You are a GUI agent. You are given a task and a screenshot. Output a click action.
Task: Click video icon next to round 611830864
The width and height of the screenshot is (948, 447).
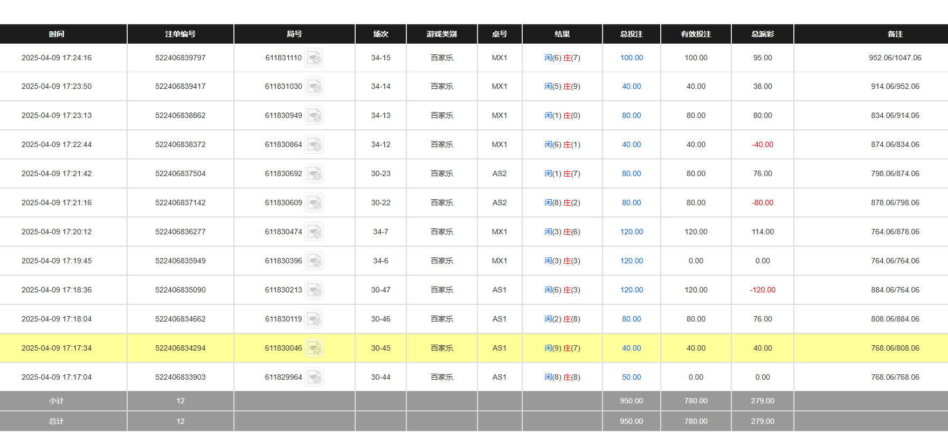[x=314, y=144]
